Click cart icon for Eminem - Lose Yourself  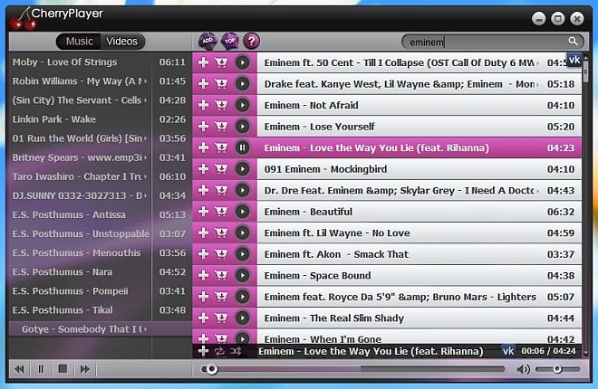pos(221,127)
